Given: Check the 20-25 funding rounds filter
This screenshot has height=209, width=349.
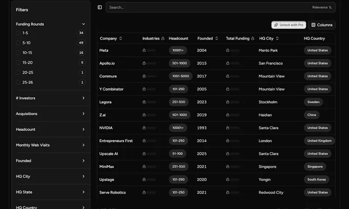Looking at the screenshot, I should pyautogui.click(x=18, y=72).
